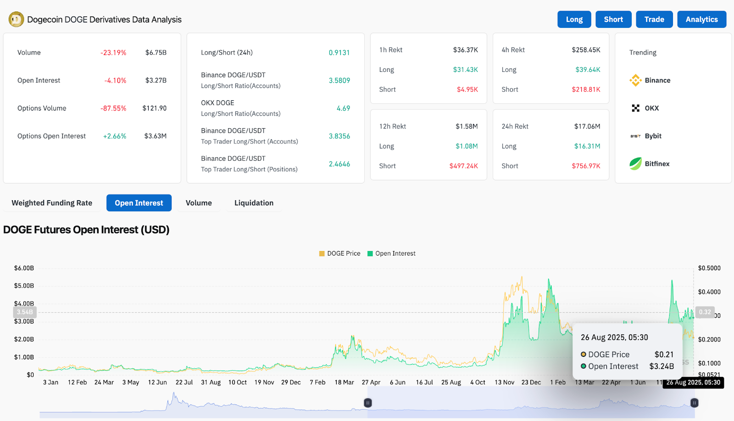734x421 pixels.
Task: Click the mini overview chart navigator
Action: [528, 405]
